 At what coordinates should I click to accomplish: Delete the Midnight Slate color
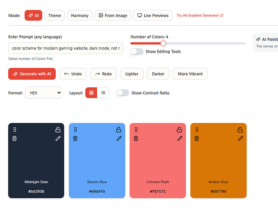click(15, 139)
